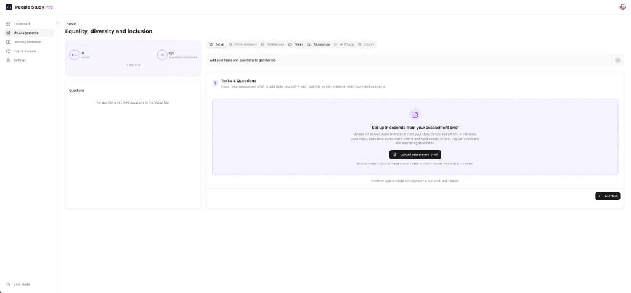Screen dimensions: 631x293
Task: Open the References tab
Action: pos(272,44)
